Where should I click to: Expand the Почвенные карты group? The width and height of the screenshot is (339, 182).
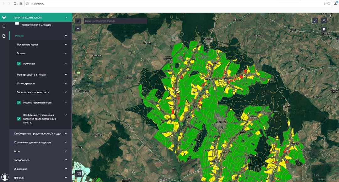click(66, 45)
